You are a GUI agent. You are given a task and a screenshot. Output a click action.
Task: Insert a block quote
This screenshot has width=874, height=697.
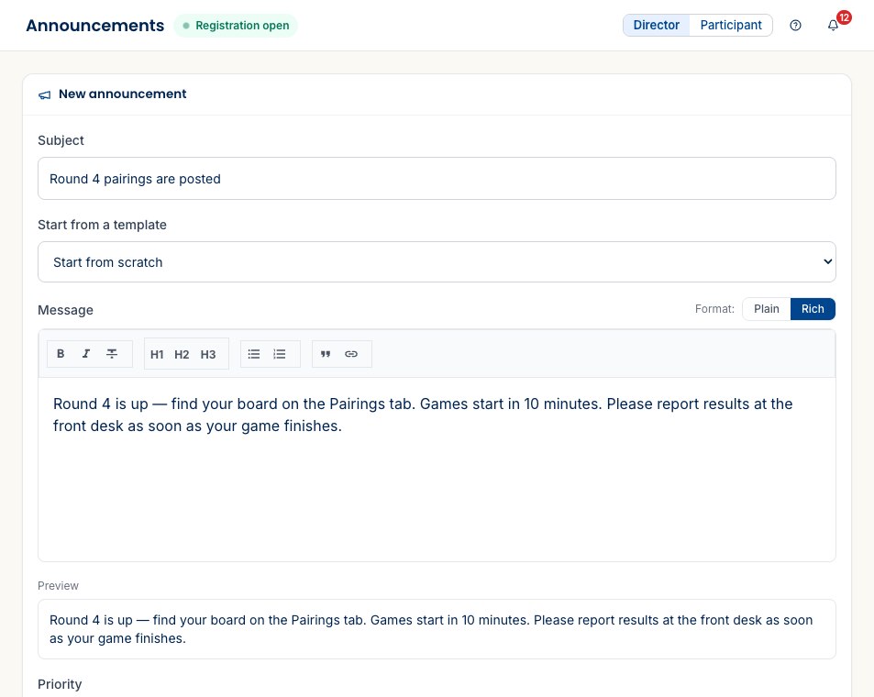pos(326,354)
